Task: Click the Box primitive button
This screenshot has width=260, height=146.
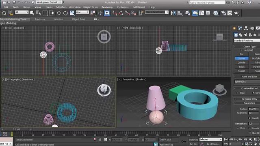Action: click(x=242, y=54)
